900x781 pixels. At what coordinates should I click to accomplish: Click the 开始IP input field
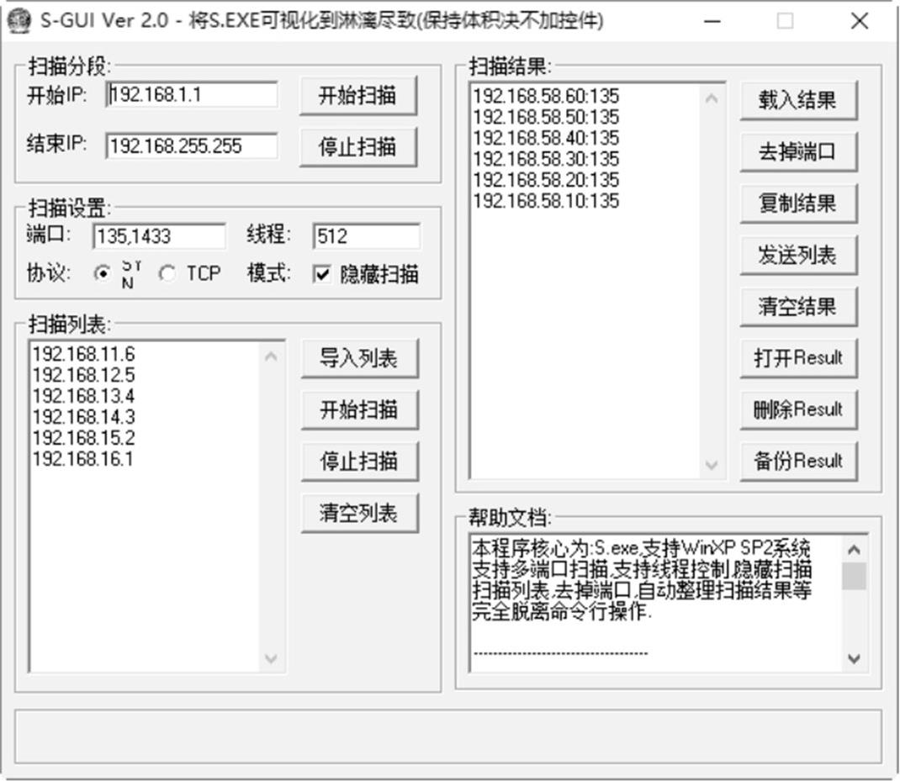click(193, 95)
